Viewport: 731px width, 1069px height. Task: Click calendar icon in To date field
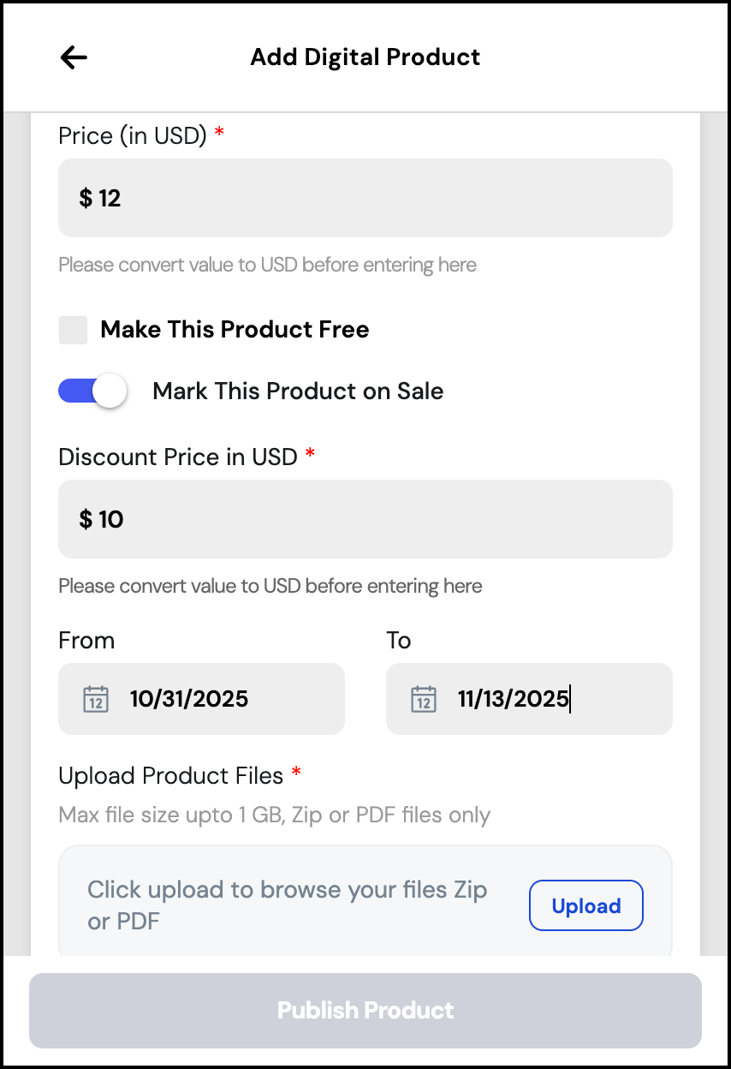tap(424, 699)
